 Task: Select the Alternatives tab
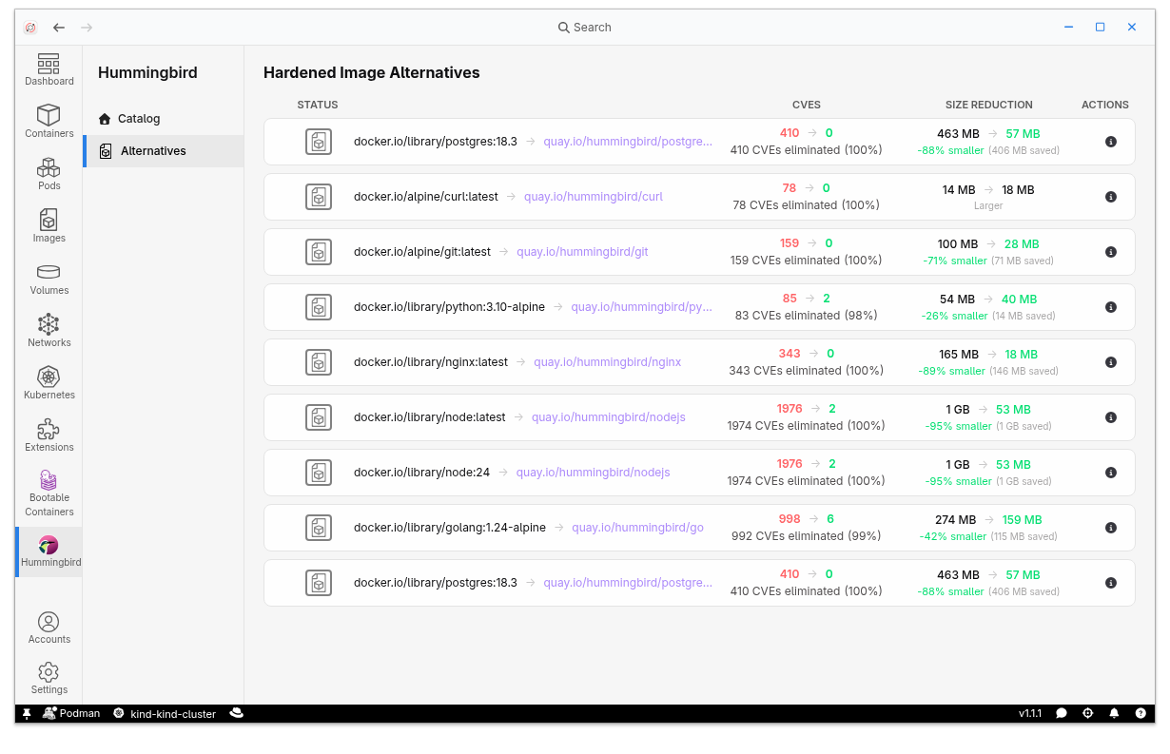pos(164,151)
